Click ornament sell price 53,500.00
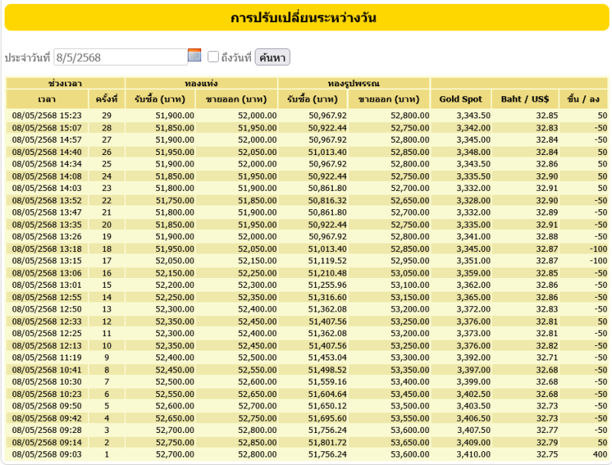 tap(410, 405)
